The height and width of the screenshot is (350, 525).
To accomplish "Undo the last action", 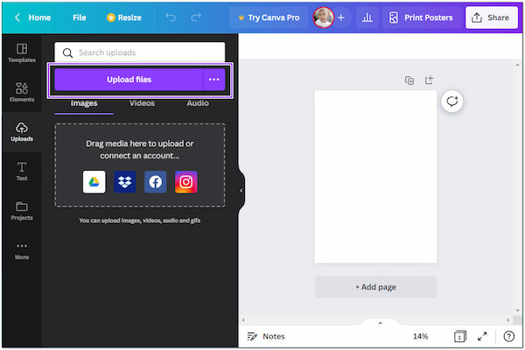I will 171,17.
